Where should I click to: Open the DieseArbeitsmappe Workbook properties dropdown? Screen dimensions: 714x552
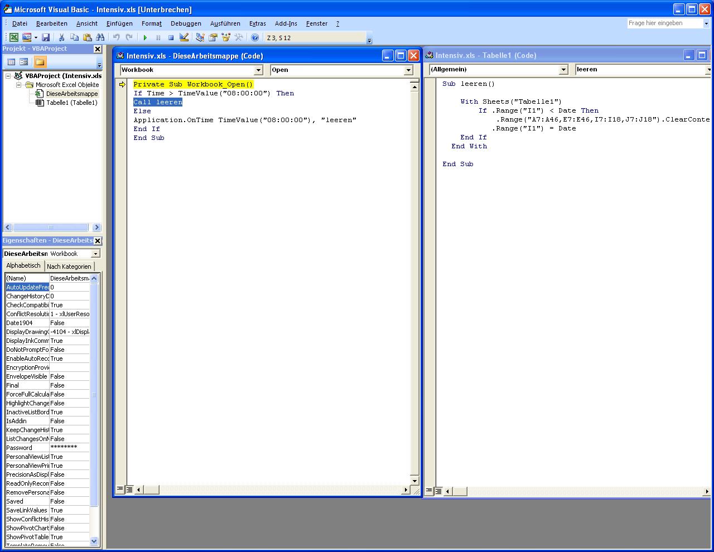coord(95,254)
